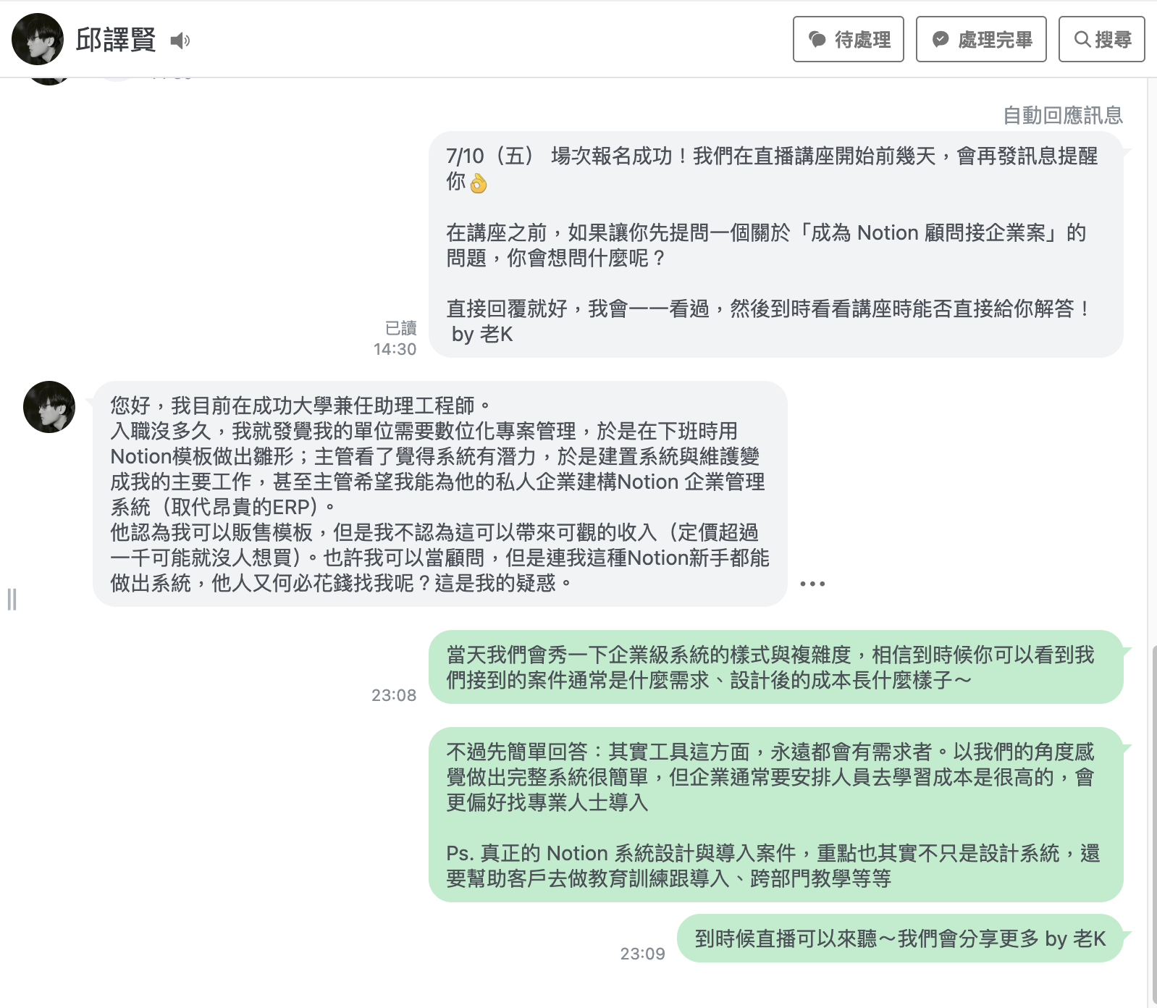The height and width of the screenshot is (1008, 1157).
Task: Toggle the notification speaker icon next to 邱譯賢
Action: click(180, 41)
